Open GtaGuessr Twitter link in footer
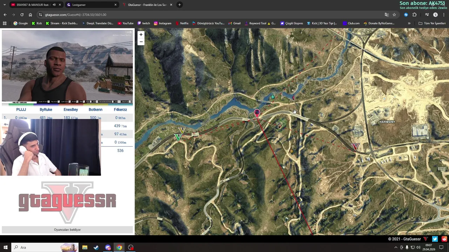The width and height of the screenshot is (449, 252). tap(435, 239)
